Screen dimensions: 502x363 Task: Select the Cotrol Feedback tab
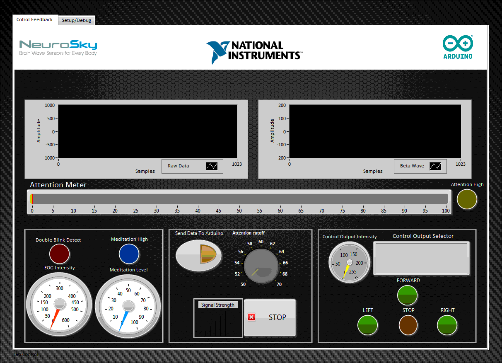click(35, 19)
